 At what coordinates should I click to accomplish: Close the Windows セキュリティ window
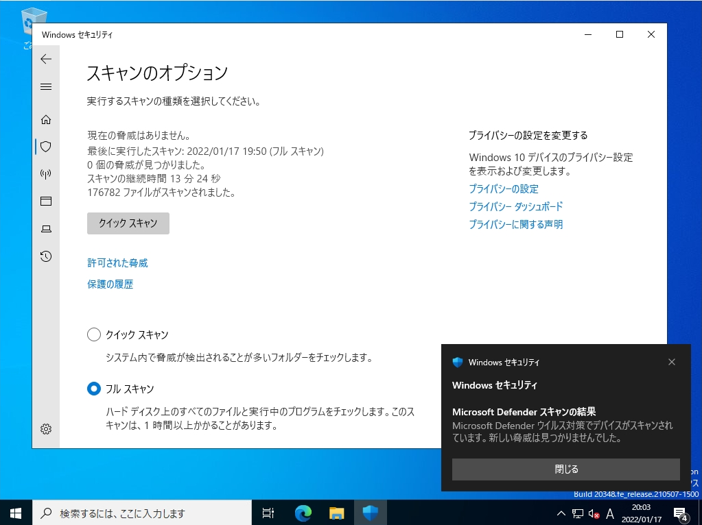coord(651,34)
